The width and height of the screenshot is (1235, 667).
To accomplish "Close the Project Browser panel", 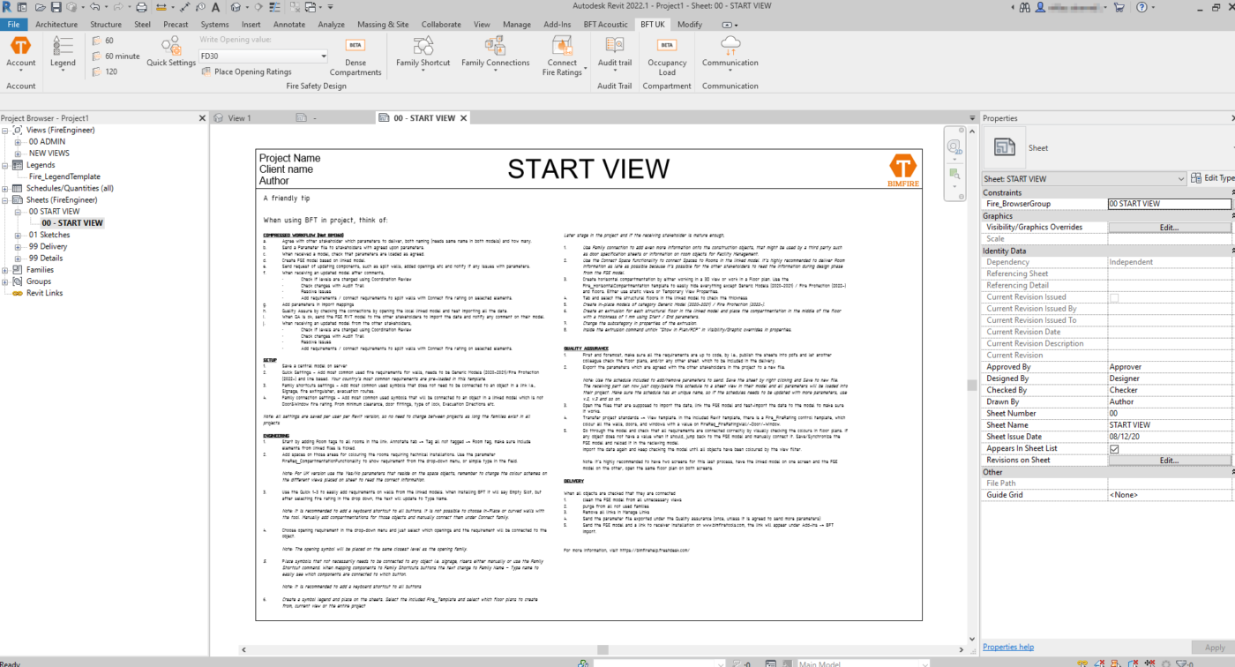I will point(204,117).
